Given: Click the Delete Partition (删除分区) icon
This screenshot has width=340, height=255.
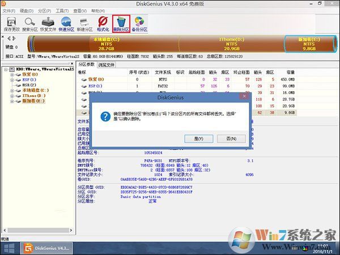Looking at the screenshot, I should (121, 23).
